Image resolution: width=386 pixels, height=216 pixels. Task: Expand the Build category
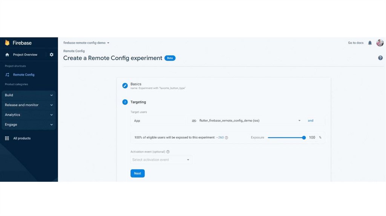pyautogui.click(x=29, y=95)
